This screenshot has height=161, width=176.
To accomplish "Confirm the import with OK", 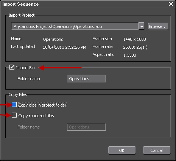I will (x=122, y=150).
